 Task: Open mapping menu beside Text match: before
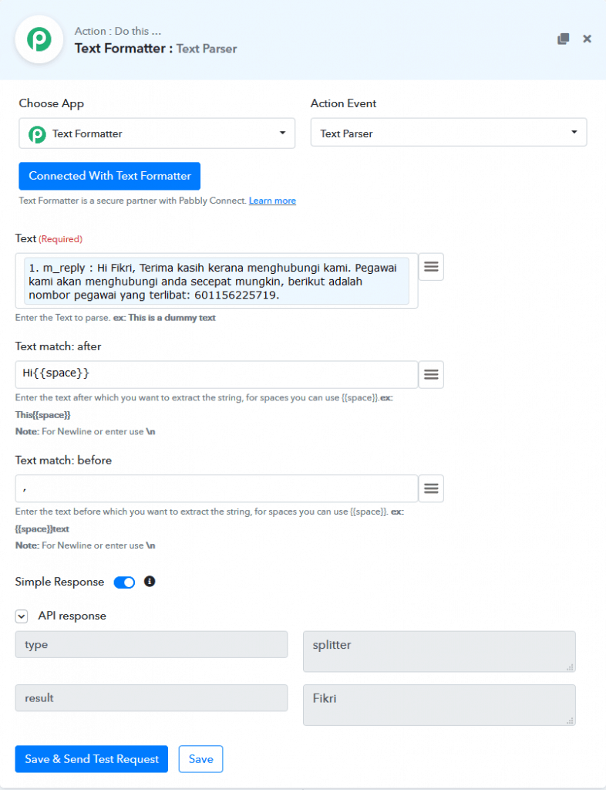pos(431,488)
